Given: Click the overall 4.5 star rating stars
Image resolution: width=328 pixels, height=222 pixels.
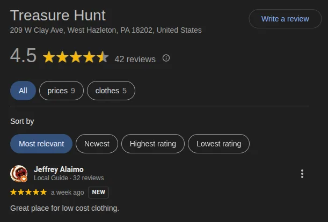Looking at the screenshot, I should click(76, 57).
